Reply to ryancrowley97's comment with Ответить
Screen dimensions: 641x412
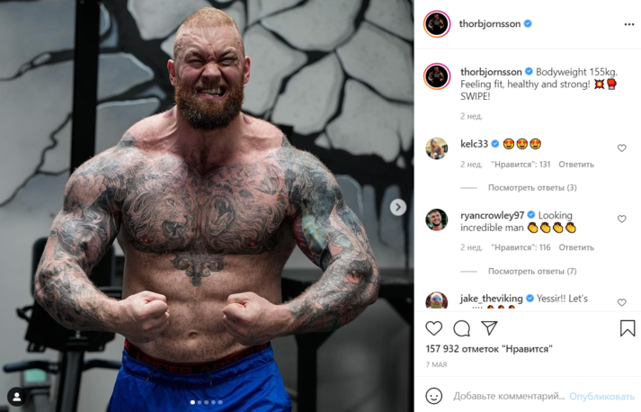[576, 247]
